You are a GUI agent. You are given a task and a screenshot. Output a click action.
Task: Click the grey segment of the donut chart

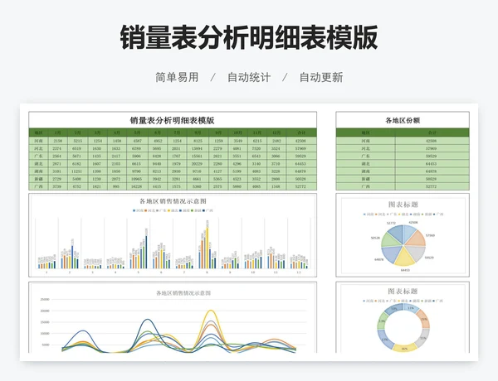click(x=424, y=338)
